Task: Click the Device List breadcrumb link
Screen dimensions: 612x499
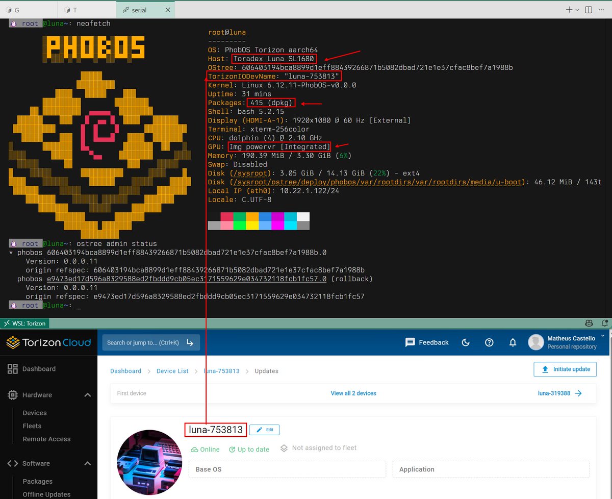Action: pos(172,371)
